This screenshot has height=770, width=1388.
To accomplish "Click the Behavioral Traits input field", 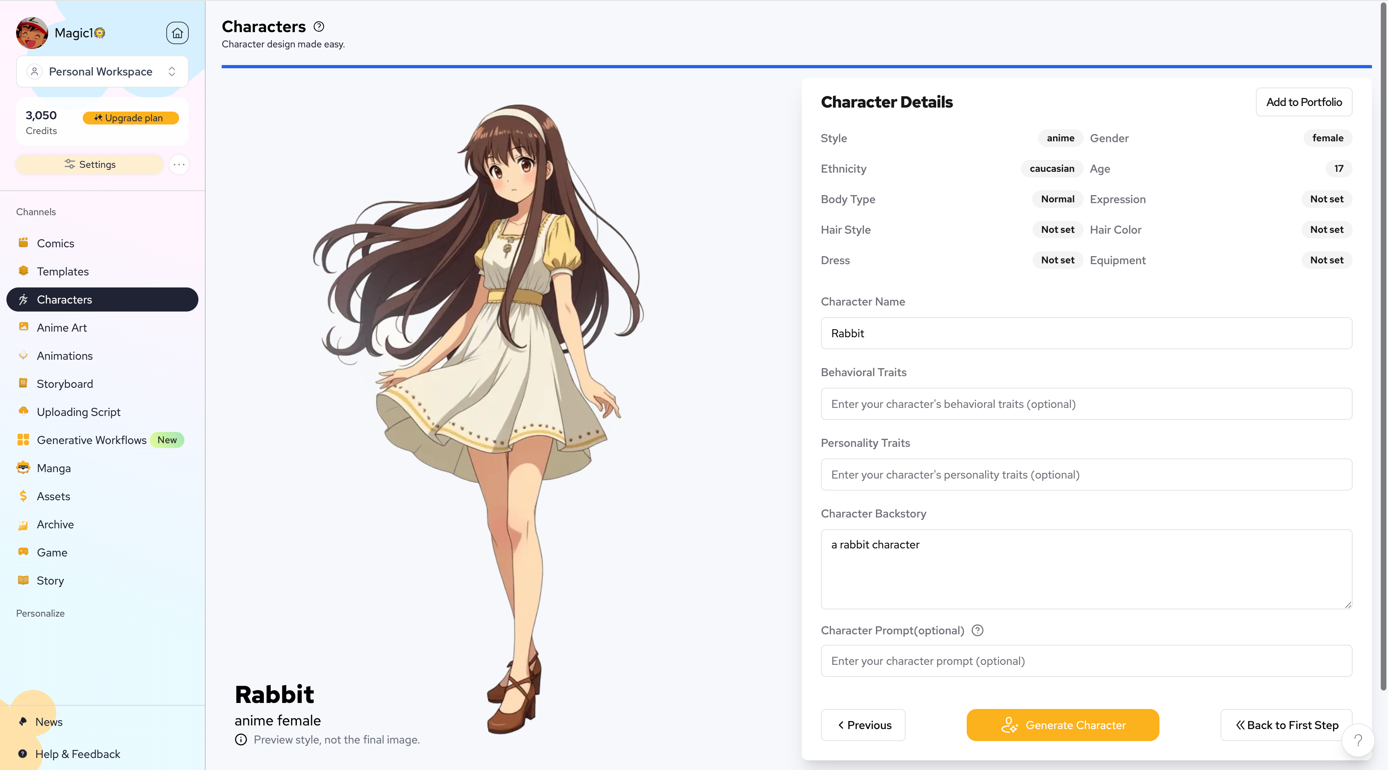I will [x=1086, y=404].
